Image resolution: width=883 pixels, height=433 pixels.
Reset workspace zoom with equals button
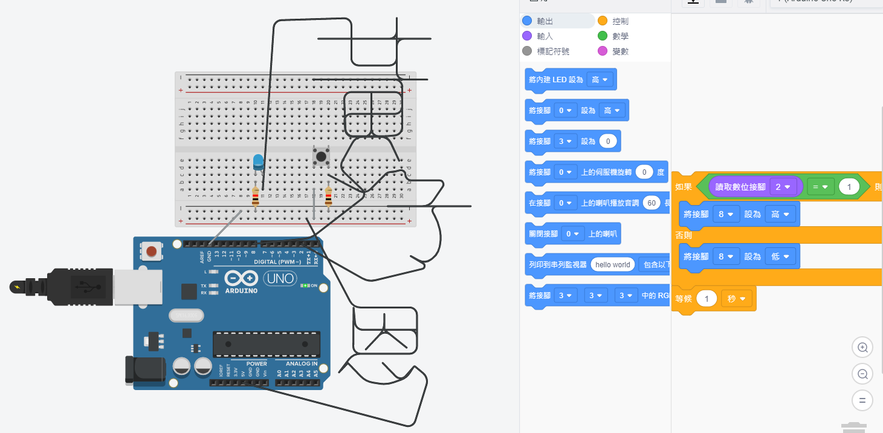click(x=862, y=400)
